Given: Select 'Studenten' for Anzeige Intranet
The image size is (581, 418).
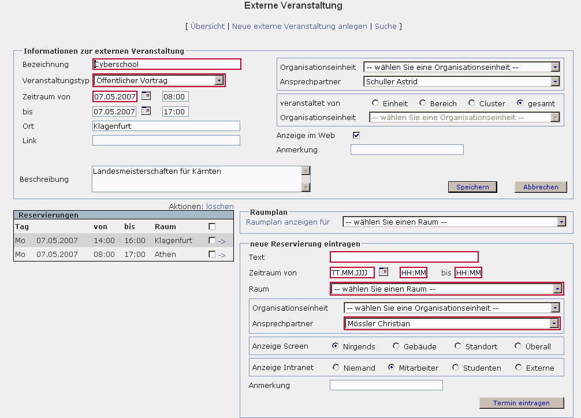Looking at the screenshot, I should pos(456,367).
